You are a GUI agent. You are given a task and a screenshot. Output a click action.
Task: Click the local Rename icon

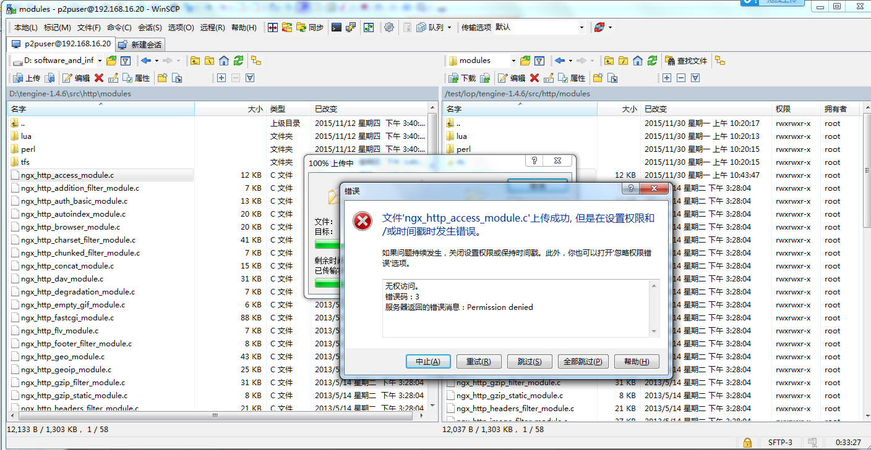(x=113, y=78)
